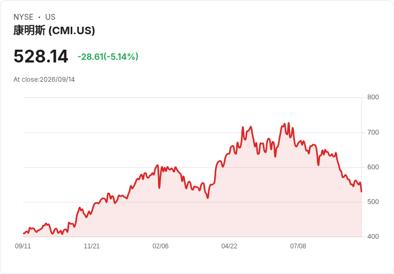The height and width of the screenshot is (274, 394).
Task: Click the -28.61(-5.14%) change value
Action: [108, 57]
